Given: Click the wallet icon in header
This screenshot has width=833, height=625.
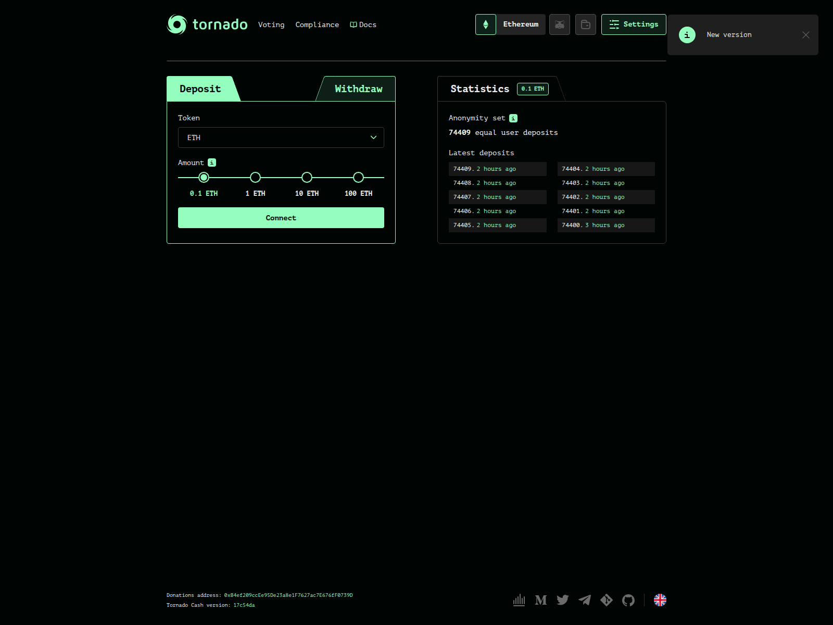Looking at the screenshot, I should coord(586,24).
